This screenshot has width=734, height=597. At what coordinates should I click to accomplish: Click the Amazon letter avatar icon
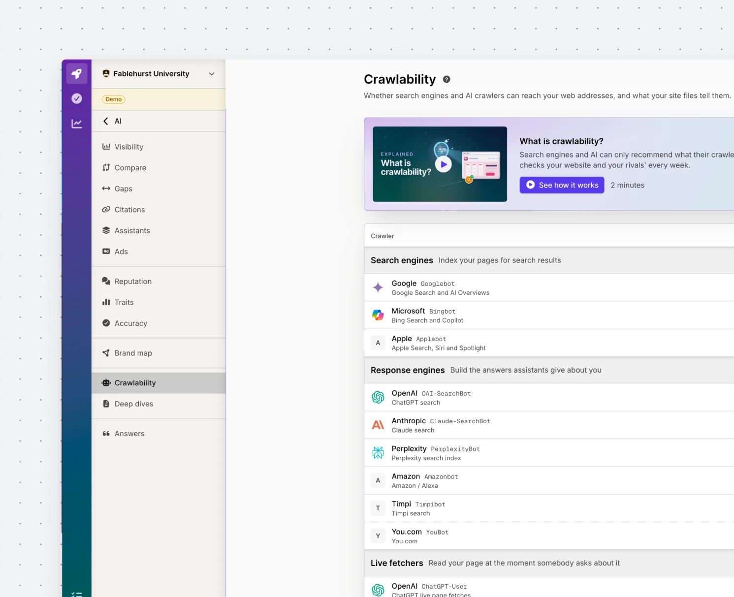(378, 480)
